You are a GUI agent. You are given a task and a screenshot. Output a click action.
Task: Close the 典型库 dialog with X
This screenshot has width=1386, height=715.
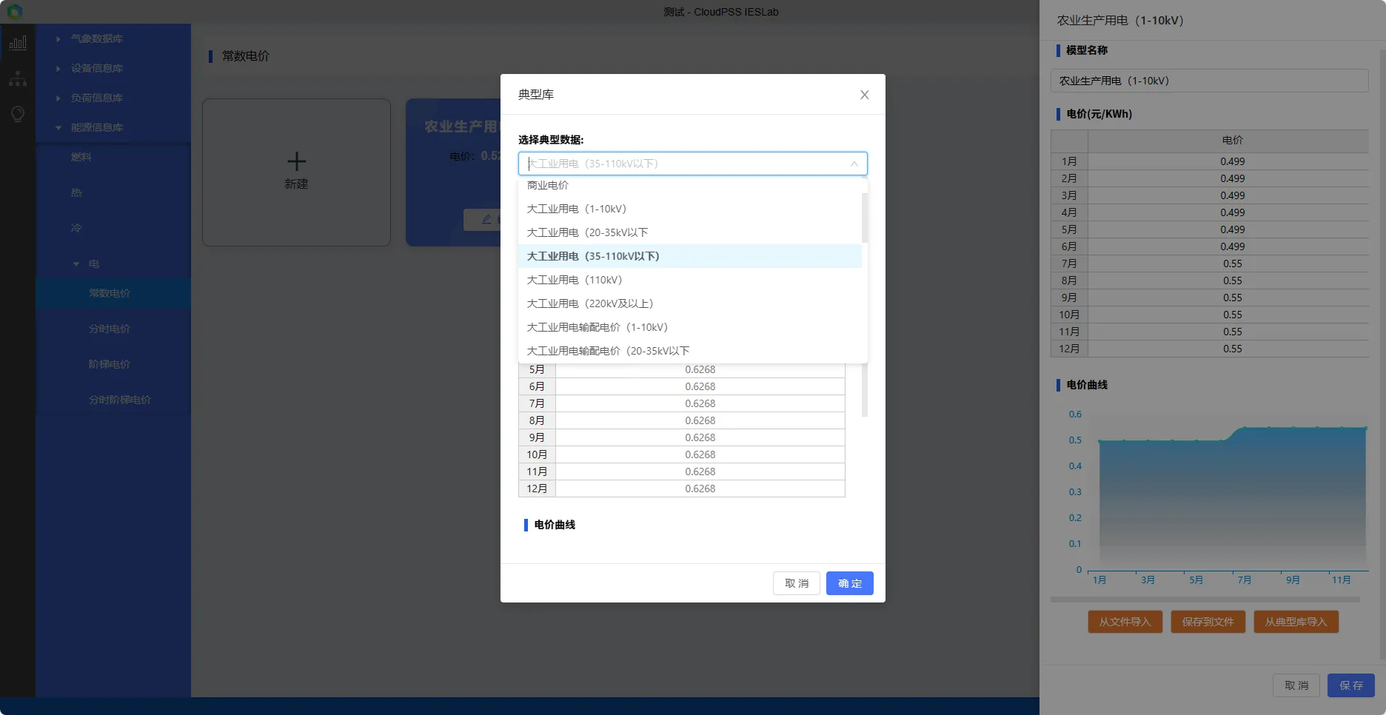864,95
